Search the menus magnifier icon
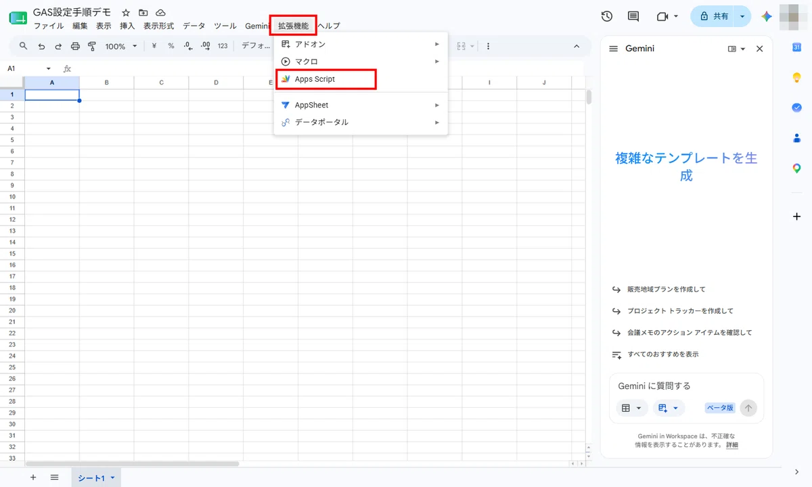 [24, 46]
